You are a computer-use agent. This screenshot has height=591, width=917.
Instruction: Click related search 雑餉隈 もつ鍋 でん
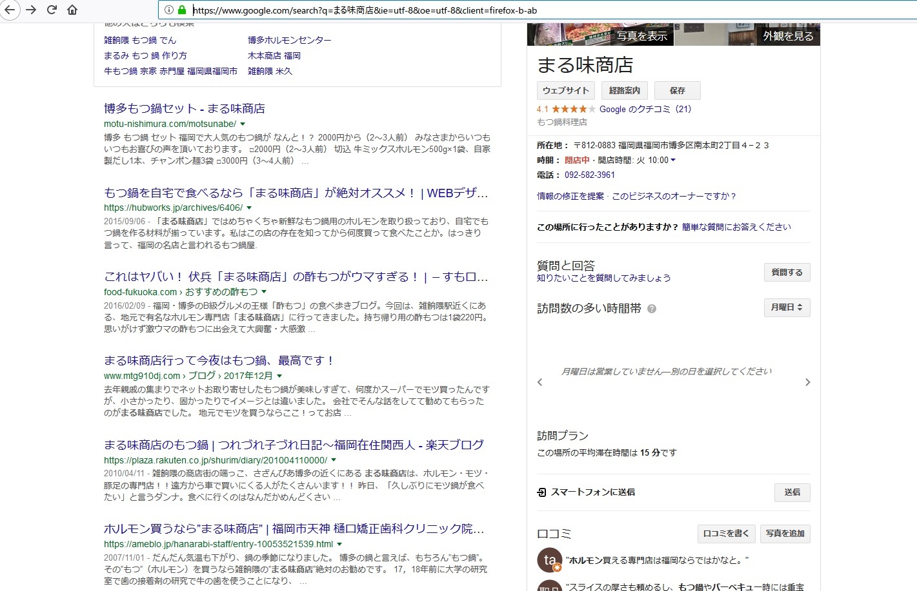point(140,40)
